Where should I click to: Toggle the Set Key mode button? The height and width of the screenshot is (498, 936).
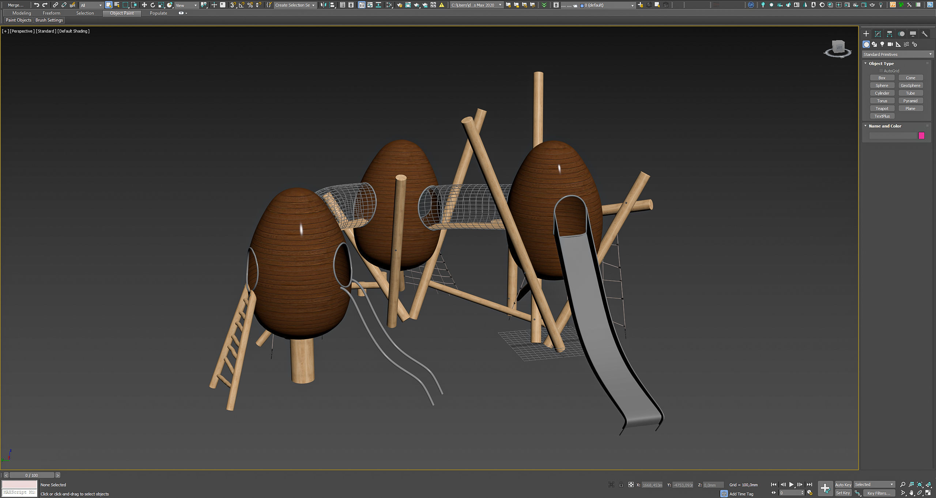843,493
